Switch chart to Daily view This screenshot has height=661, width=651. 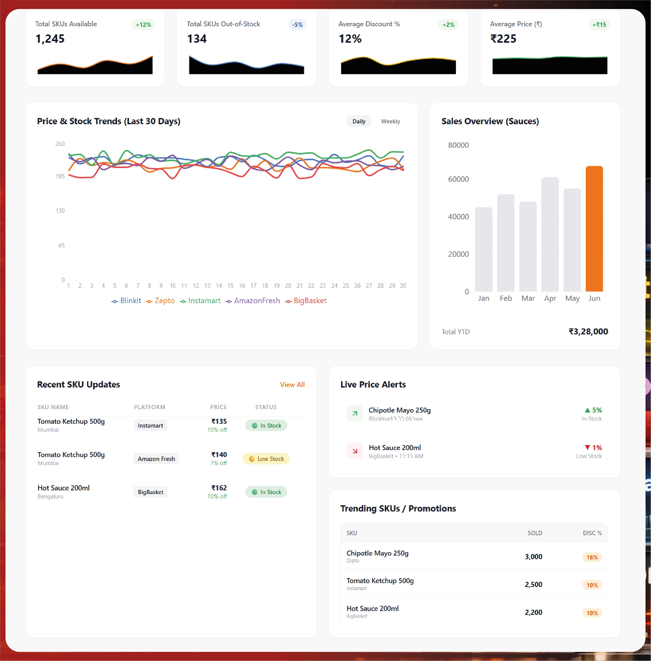click(x=359, y=121)
